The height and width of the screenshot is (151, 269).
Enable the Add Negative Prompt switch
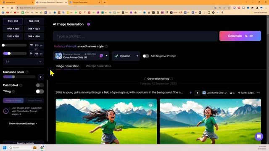[x=146, y=56]
